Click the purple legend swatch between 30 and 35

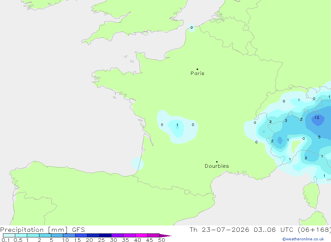click(x=117, y=235)
